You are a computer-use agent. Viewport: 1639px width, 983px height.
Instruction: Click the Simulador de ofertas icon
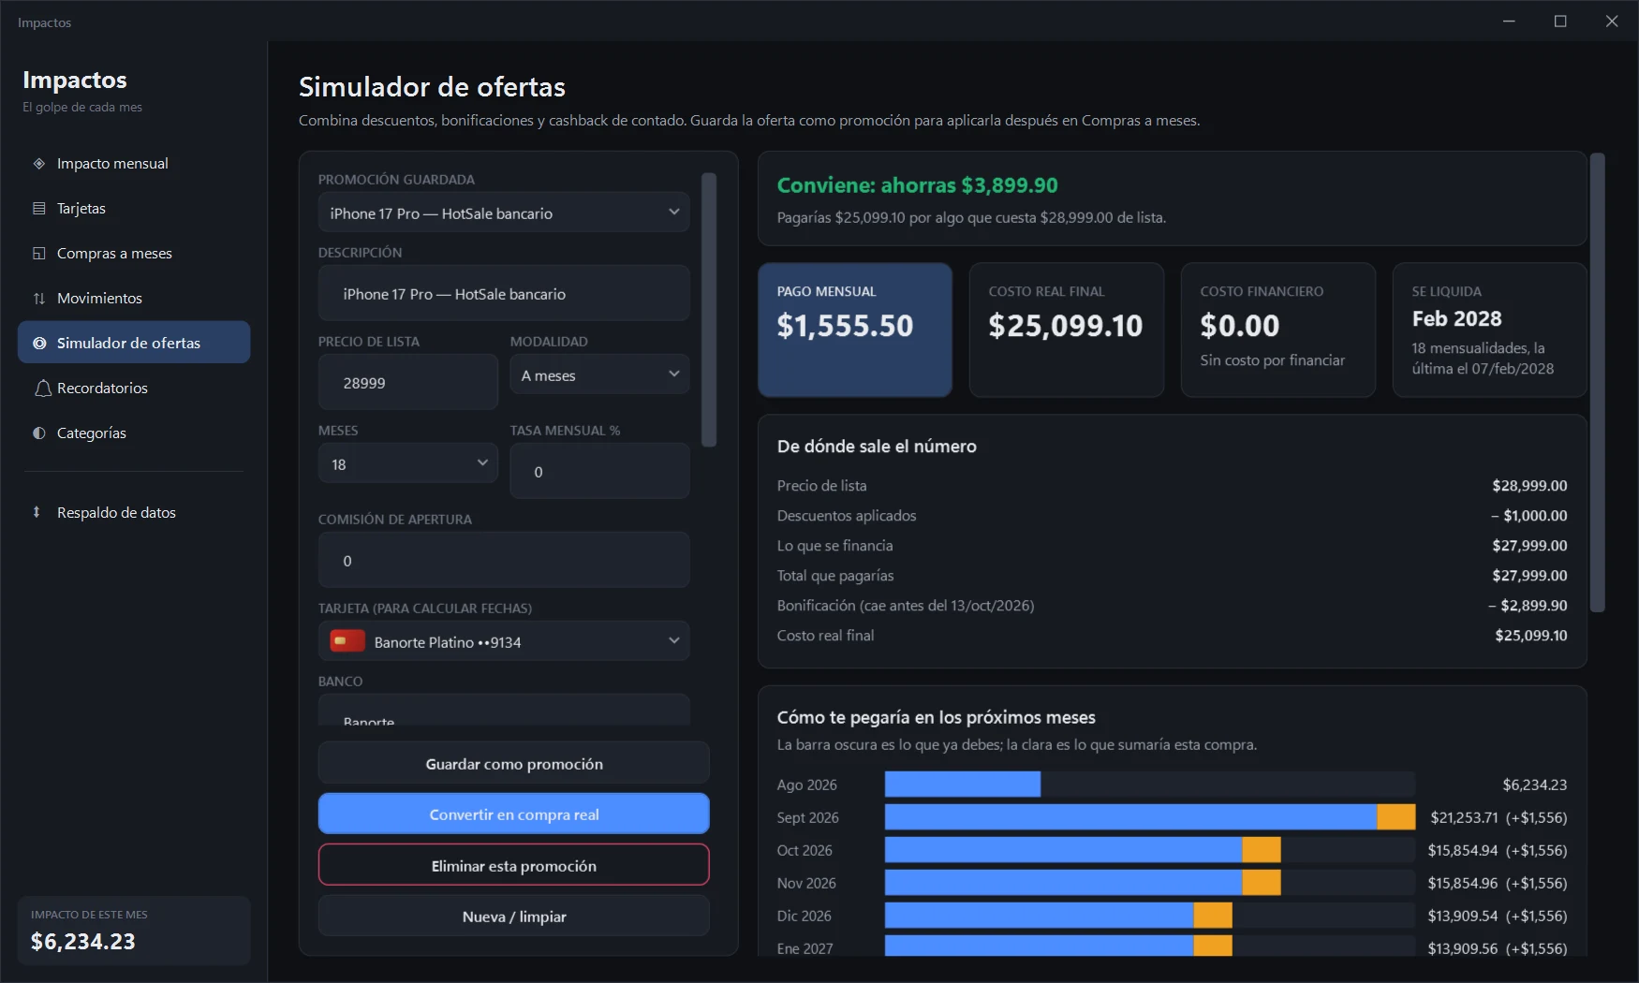click(x=39, y=344)
